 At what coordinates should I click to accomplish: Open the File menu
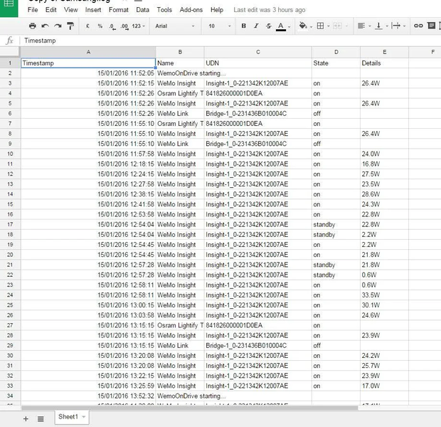[x=33, y=10]
